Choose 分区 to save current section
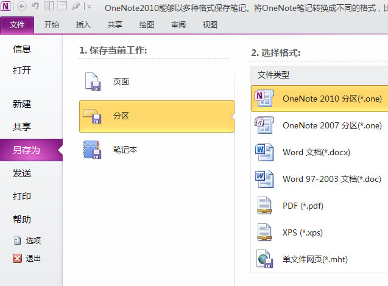Screen dimensions: 388x286 [157, 116]
